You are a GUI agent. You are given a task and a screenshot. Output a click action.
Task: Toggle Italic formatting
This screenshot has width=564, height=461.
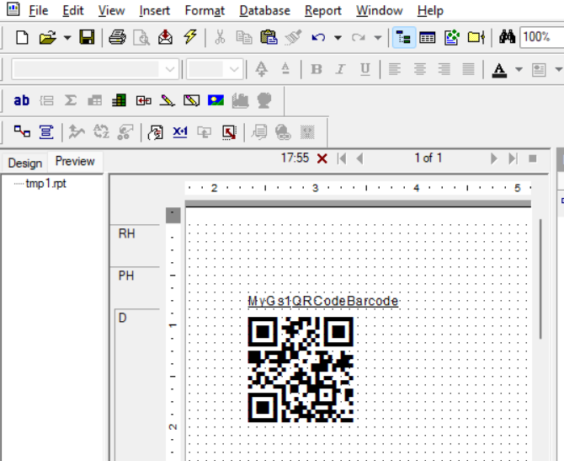tap(340, 69)
